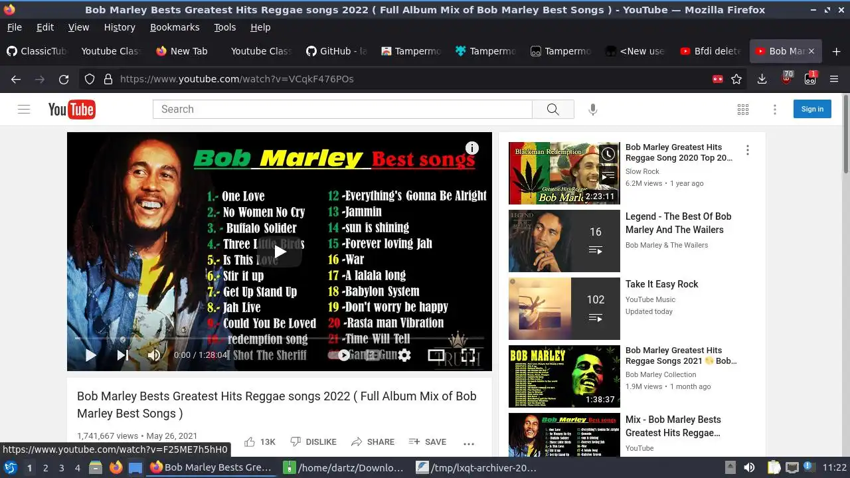This screenshot has width=850, height=478.
Task: Start voice search with the microphone
Action: 593,110
